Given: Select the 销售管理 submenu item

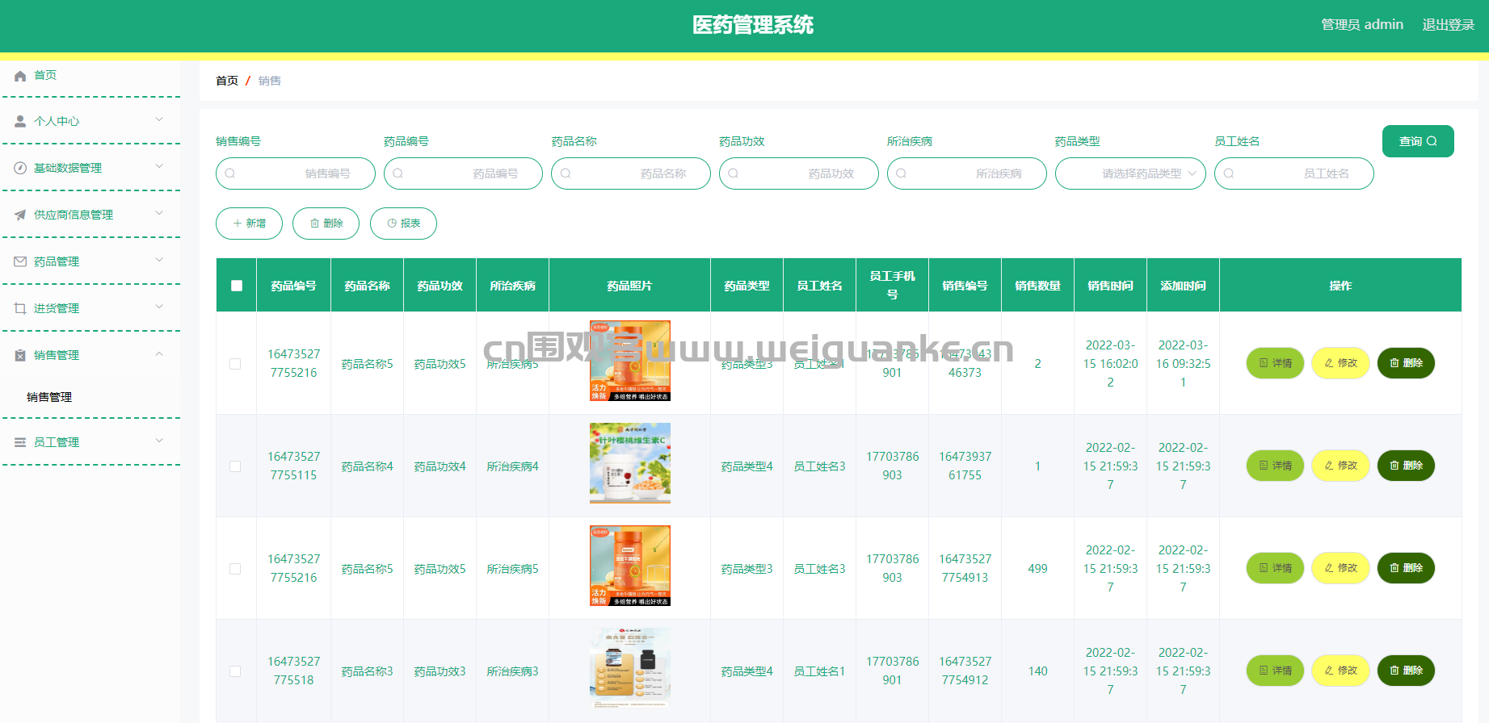Looking at the screenshot, I should (49, 397).
